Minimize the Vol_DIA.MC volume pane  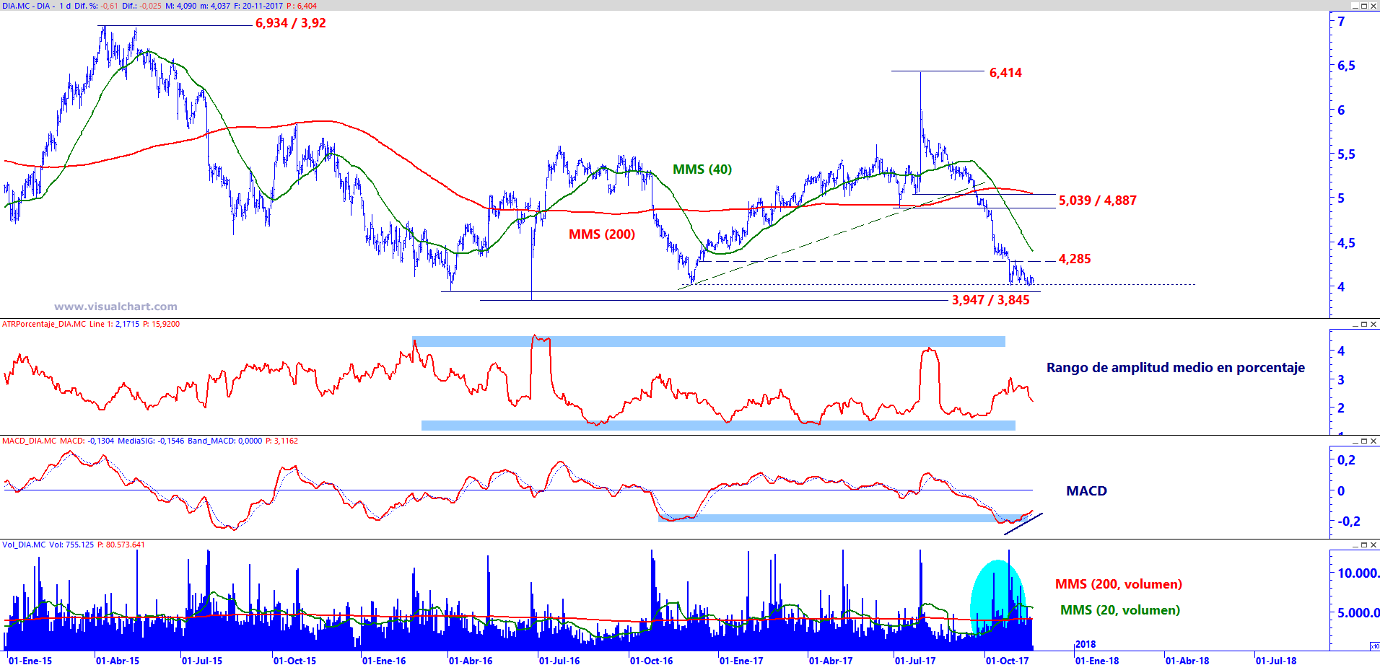pos(1355,545)
